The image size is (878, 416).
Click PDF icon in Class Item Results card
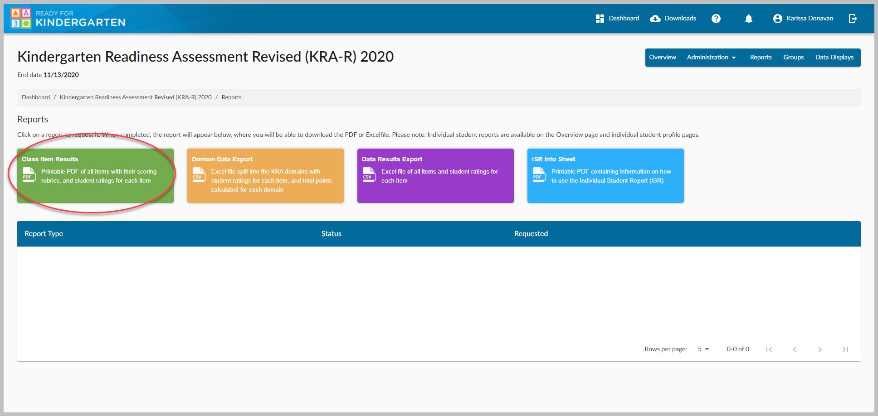29,175
